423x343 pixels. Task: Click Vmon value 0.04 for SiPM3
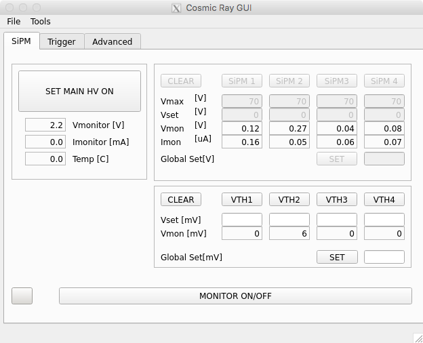337,129
